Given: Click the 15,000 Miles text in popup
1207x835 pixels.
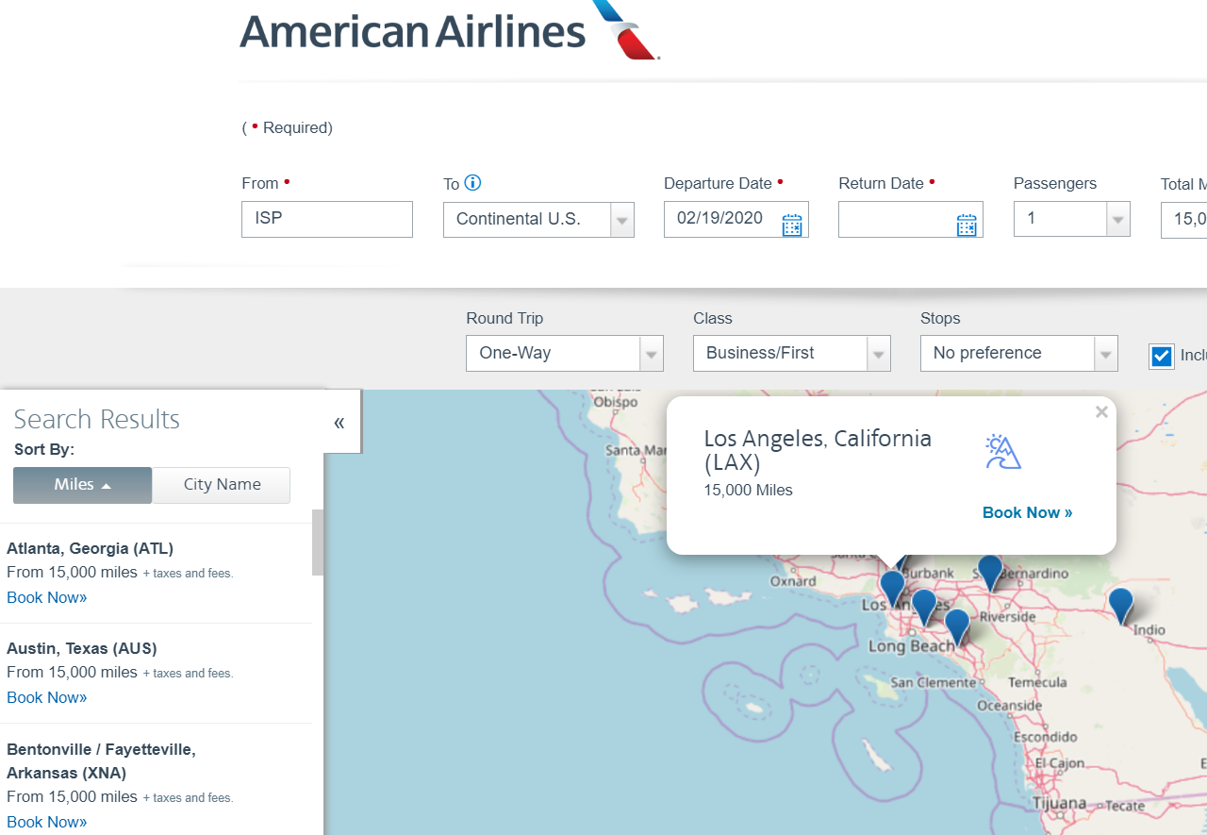Looking at the screenshot, I should [749, 491].
